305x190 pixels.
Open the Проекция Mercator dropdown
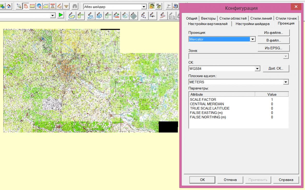click(252, 39)
